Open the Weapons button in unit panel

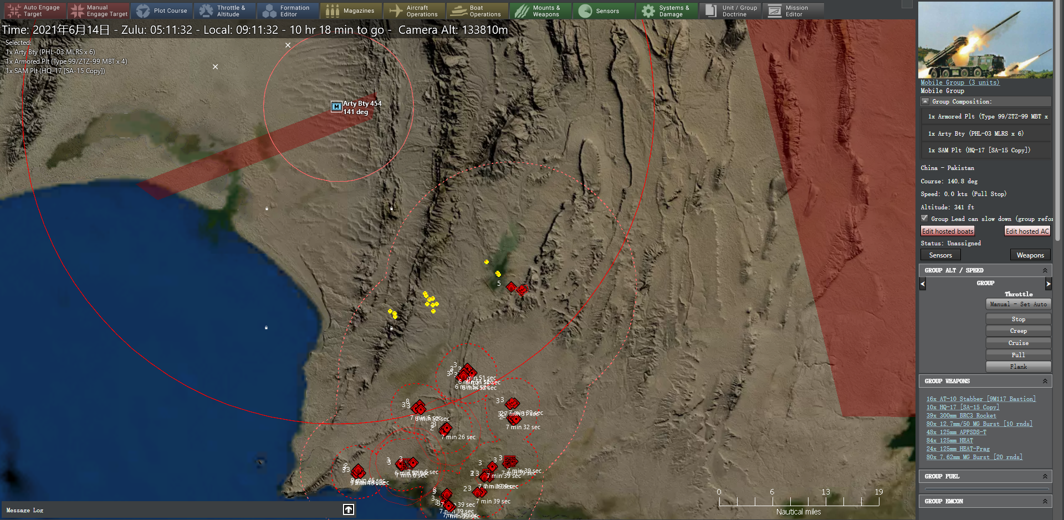[1030, 255]
